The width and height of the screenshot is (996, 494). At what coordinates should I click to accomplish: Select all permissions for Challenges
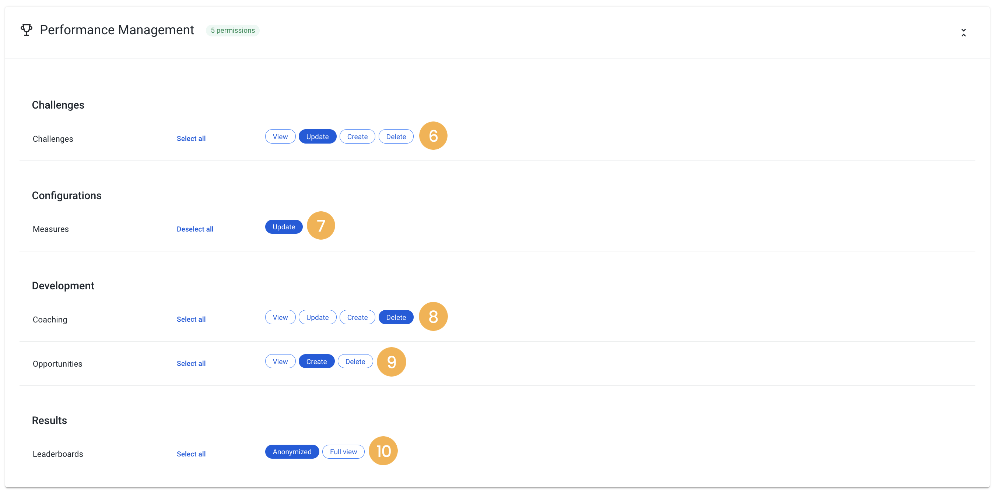pyautogui.click(x=191, y=138)
